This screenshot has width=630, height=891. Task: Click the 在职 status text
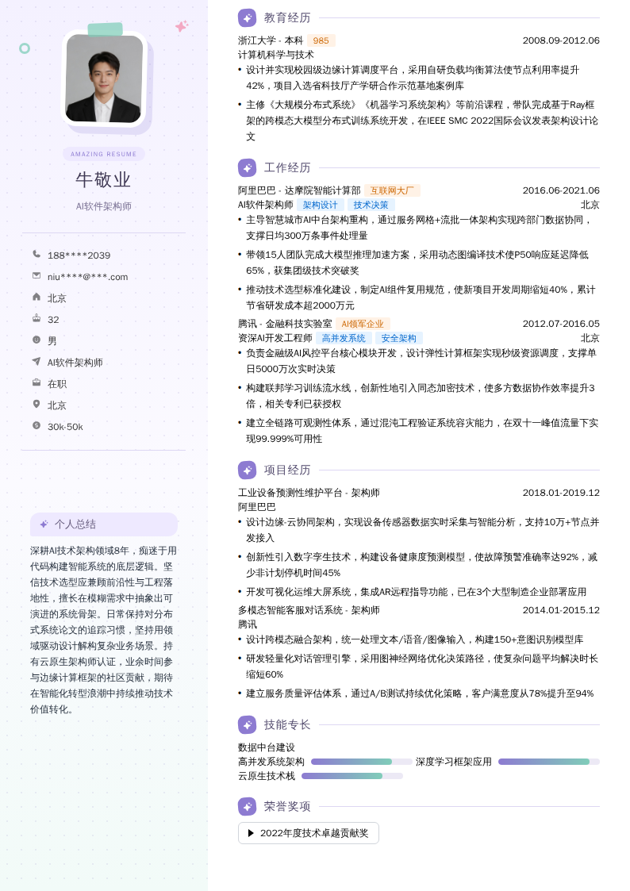pos(57,384)
